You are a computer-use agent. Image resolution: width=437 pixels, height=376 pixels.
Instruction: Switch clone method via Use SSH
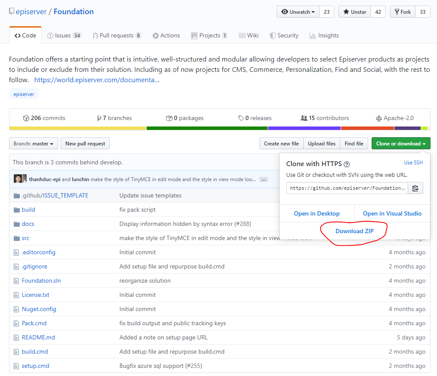(x=413, y=163)
